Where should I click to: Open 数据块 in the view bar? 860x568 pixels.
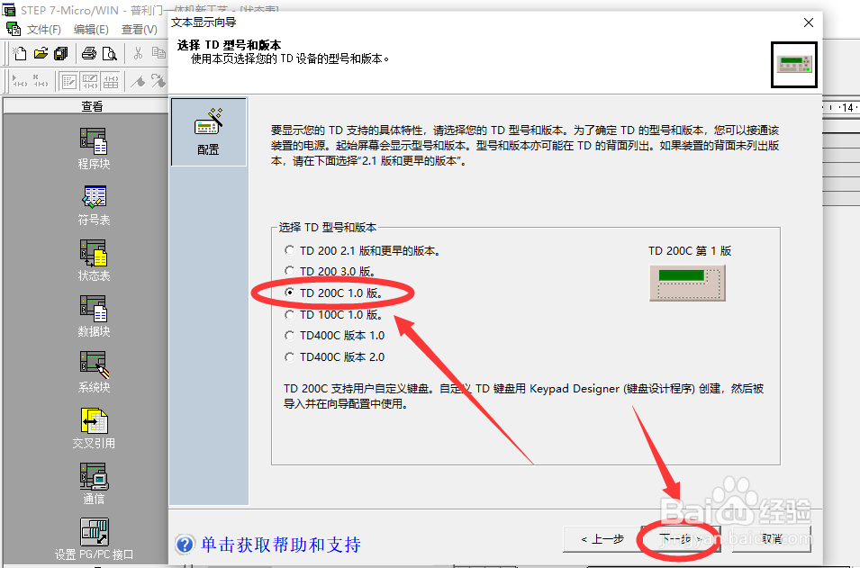(94, 316)
